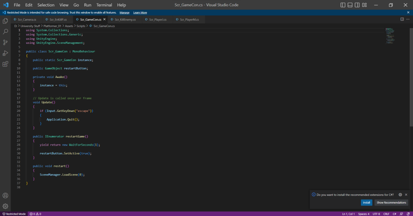413x216 pixels.
Task: Click Install in the C# extensions notification
Action: 366,202
